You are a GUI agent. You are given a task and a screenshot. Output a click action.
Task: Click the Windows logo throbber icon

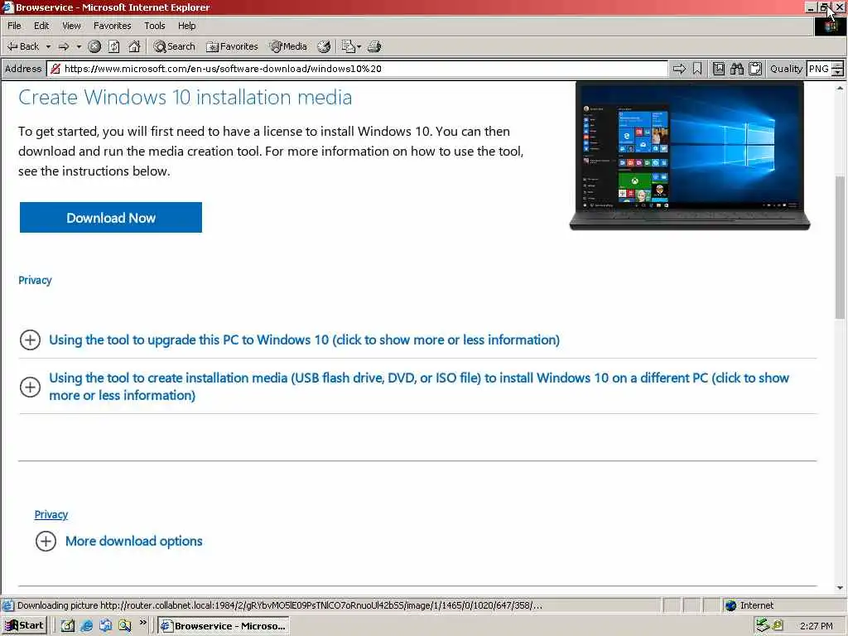(831, 26)
